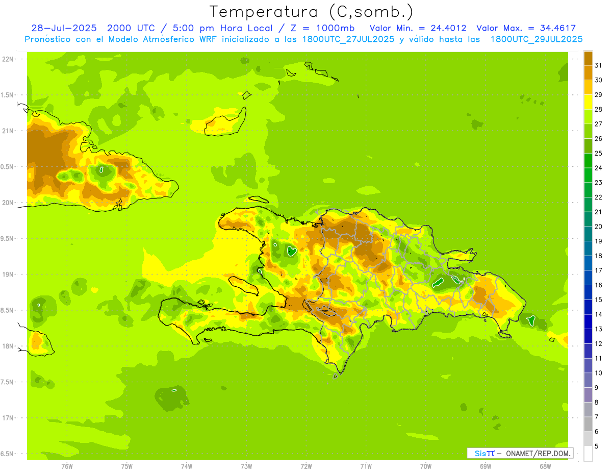
Task: Click the '5:00 pm Hora Local' text
Action: point(221,28)
